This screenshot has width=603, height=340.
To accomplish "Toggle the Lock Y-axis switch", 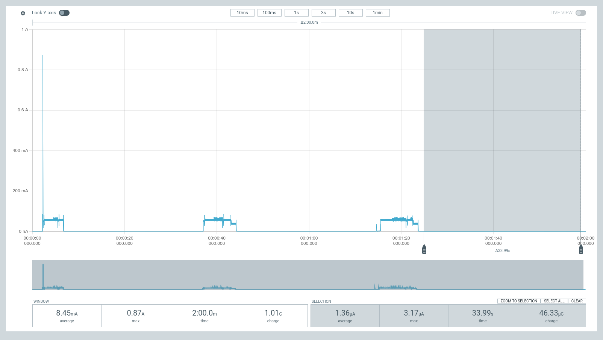I will click(x=64, y=12).
